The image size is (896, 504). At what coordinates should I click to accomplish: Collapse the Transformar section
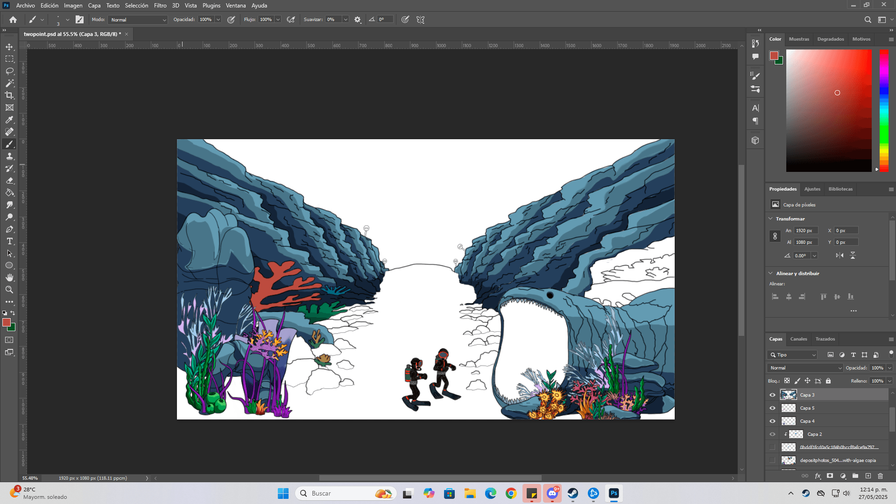770,219
